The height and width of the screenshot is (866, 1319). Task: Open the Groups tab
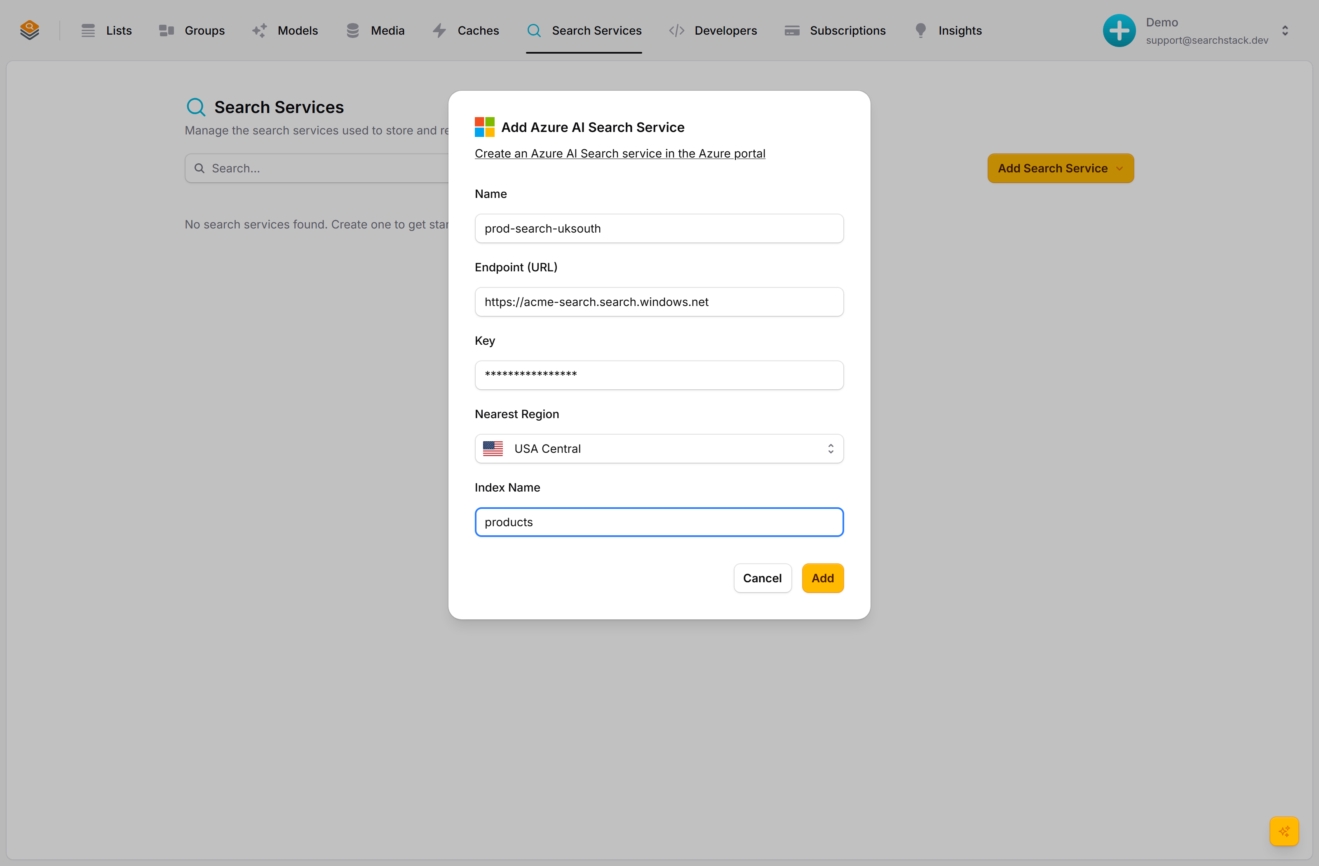click(192, 31)
